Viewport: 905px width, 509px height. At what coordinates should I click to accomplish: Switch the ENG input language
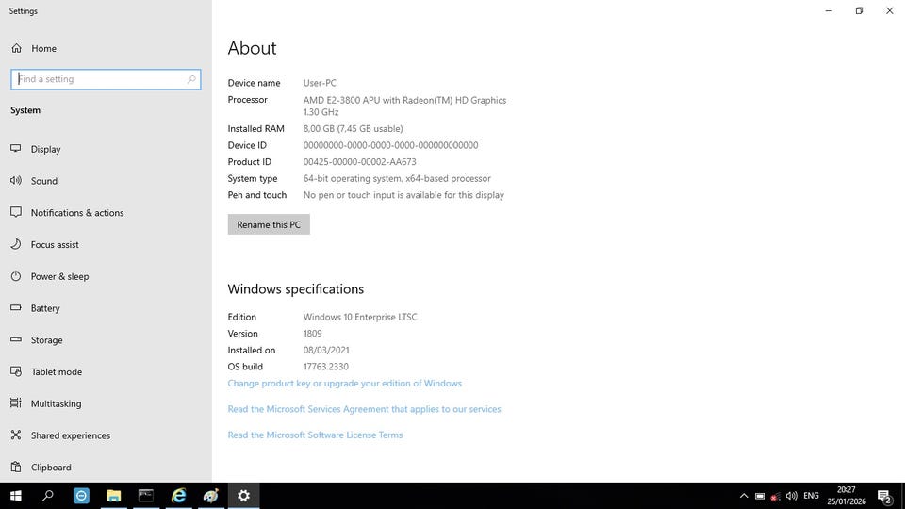[x=811, y=495]
